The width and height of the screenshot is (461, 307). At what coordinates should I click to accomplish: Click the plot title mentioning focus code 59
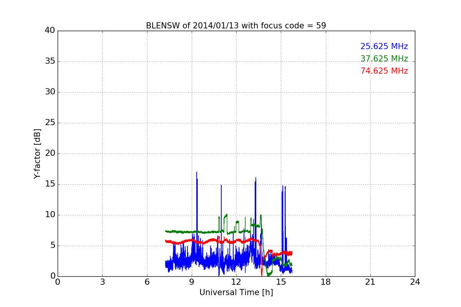tap(236, 26)
